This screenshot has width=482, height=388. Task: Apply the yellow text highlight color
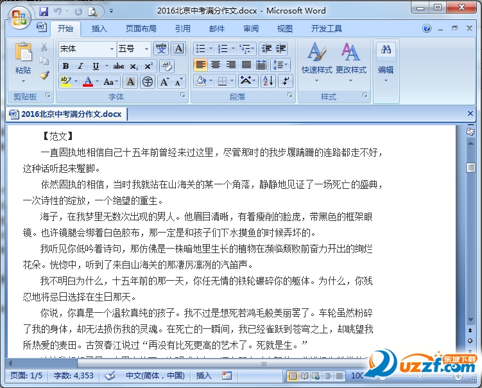(x=65, y=82)
